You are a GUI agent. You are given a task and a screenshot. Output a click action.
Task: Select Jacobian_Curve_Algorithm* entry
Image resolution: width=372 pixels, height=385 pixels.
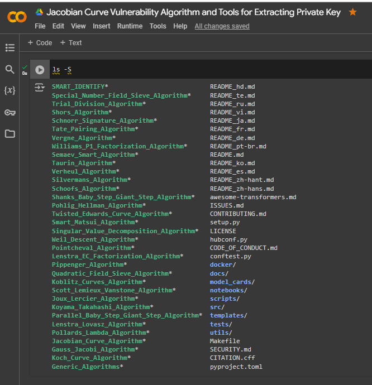click(x=99, y=341)
